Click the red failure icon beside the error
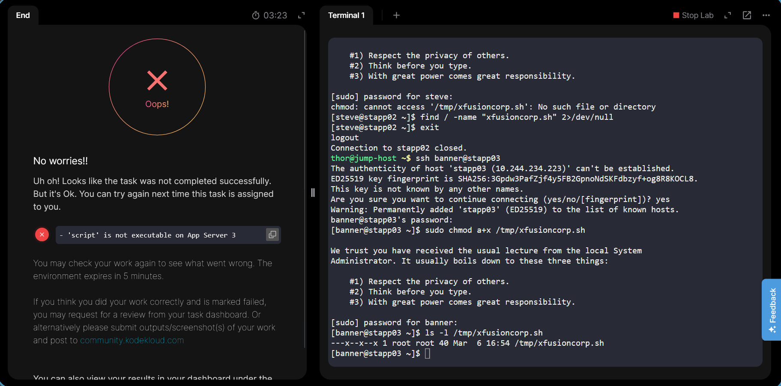The width and height of the screenshot is (781, 386). click(x=42, y=235)
